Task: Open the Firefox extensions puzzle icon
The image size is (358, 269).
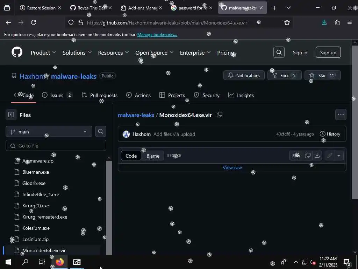Action: point(337,22)
